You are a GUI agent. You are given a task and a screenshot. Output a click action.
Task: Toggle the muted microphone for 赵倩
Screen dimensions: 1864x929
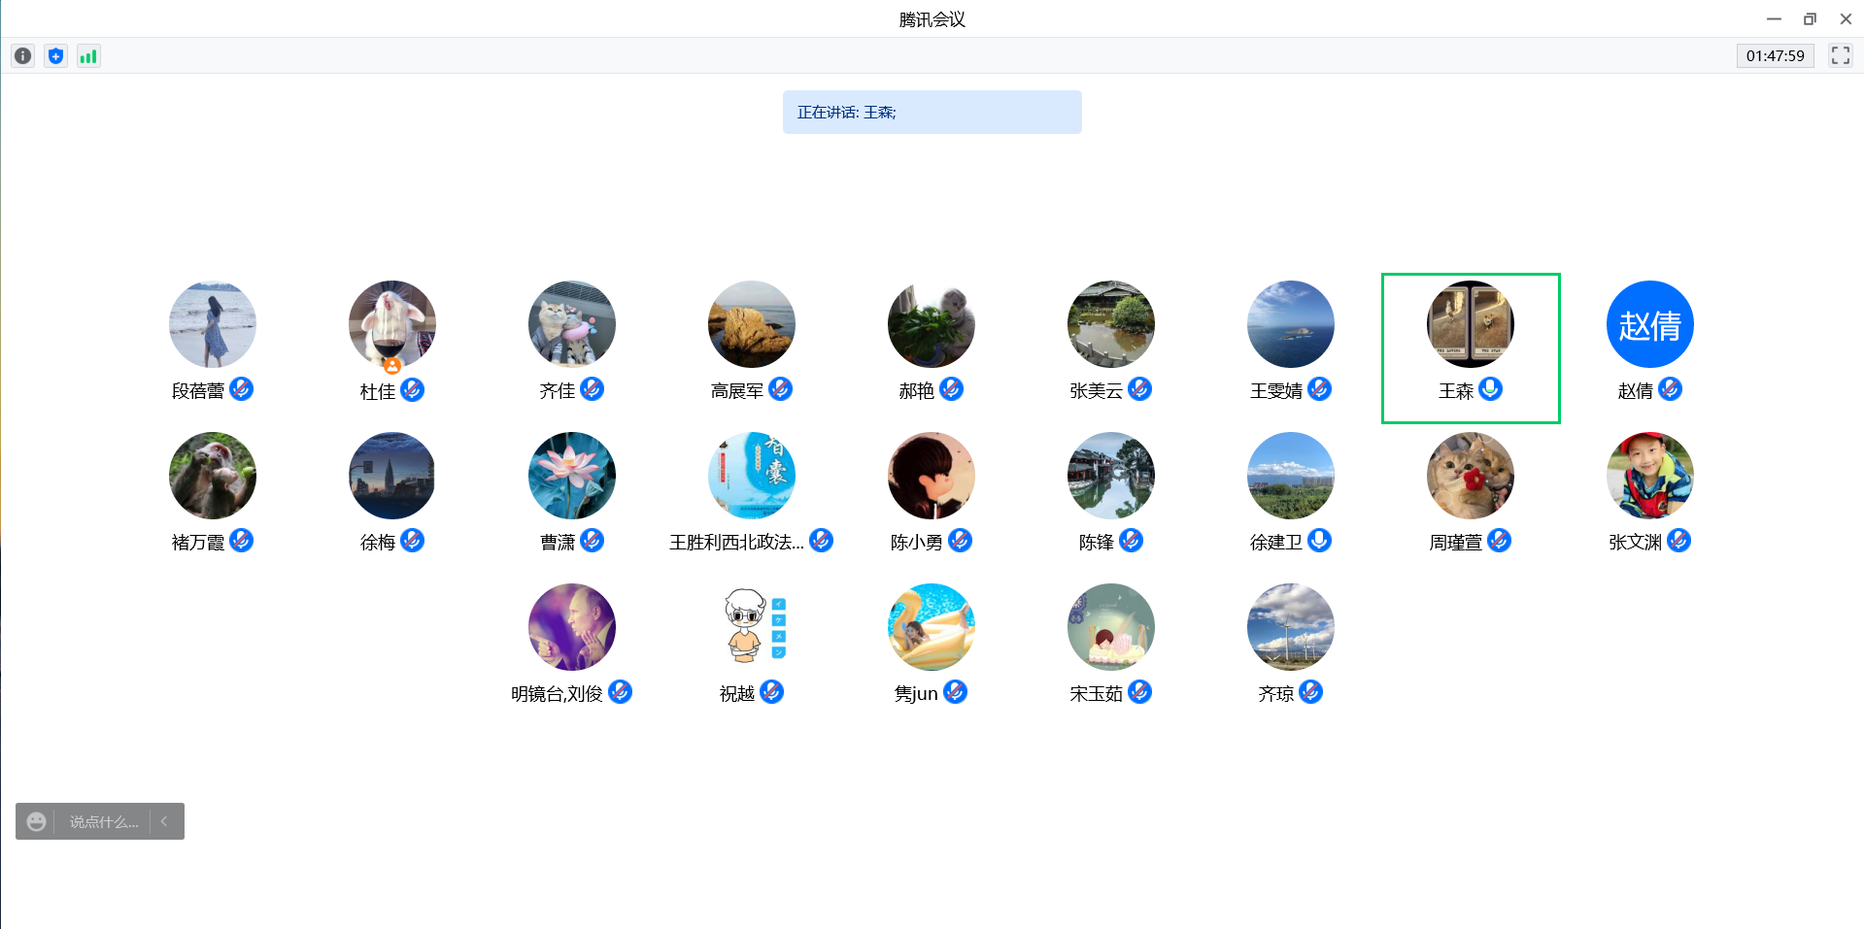(x=1670, y=389)
